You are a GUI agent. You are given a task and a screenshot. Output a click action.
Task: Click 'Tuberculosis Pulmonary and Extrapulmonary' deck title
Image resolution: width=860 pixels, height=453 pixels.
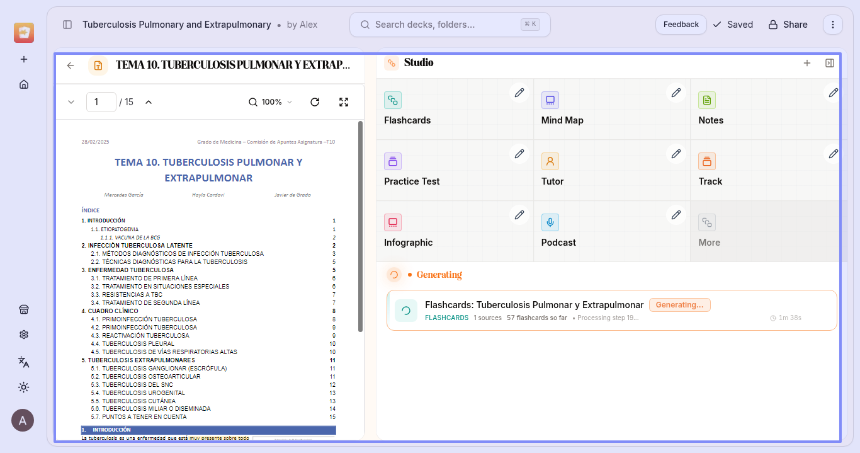[177, 25]
